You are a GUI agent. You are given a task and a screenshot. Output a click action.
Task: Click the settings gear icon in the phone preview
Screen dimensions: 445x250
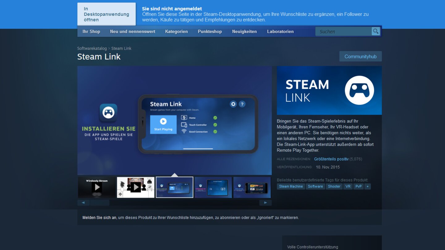(233, 104)
